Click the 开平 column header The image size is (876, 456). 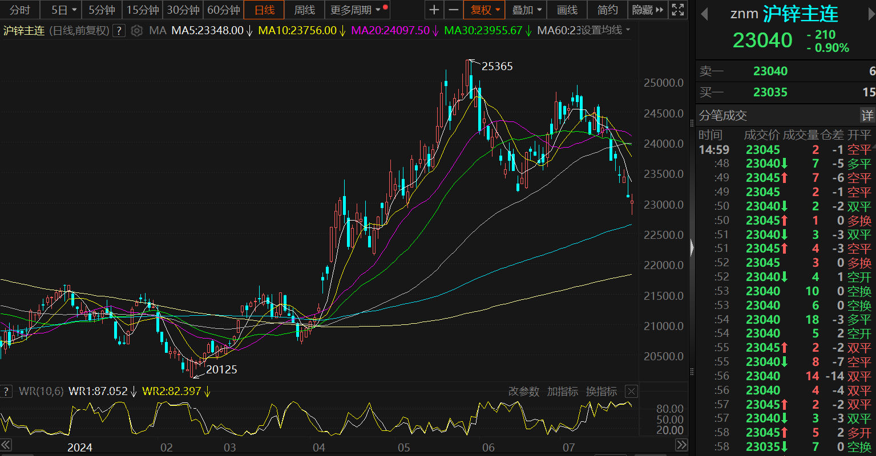click(859, 135)
